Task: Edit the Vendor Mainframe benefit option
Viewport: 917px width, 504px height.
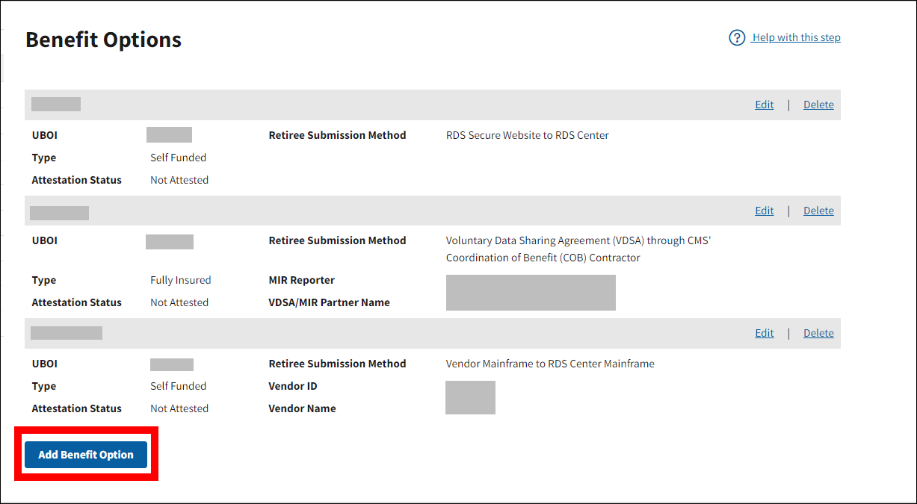Action: [764, 333]
